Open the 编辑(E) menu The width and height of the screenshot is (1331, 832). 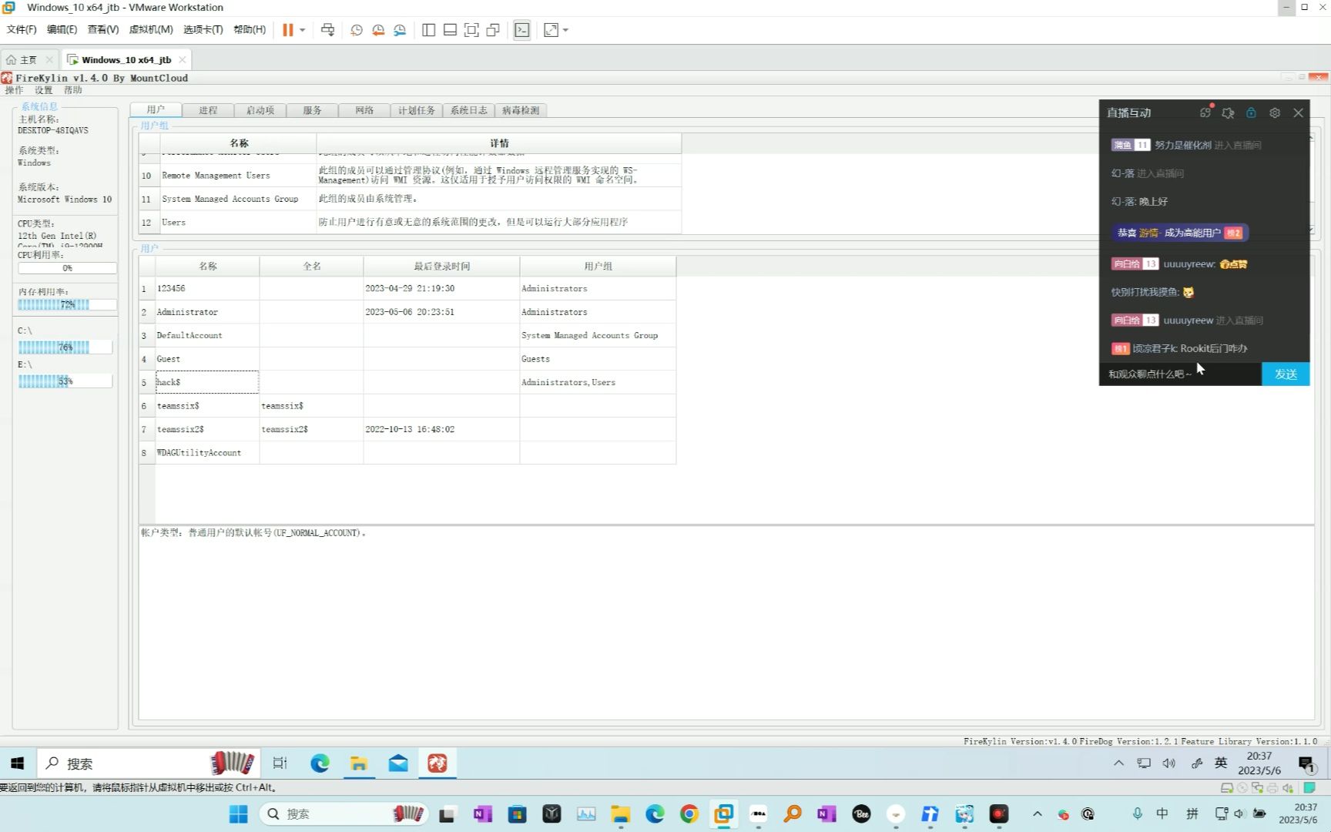coord(62,29)
